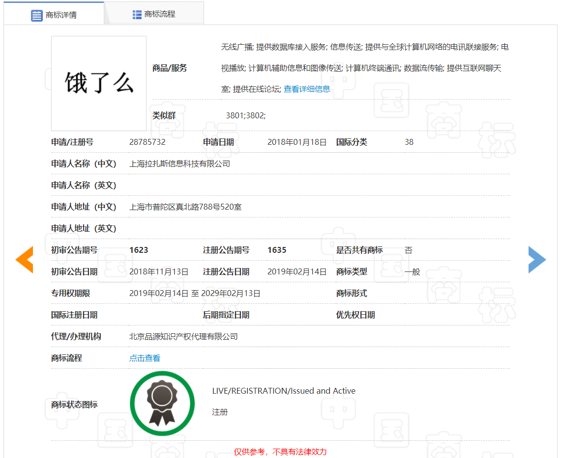Screen dimensions: 562x458
Task: Click international class value 38
Action: [x=409, y=142]
